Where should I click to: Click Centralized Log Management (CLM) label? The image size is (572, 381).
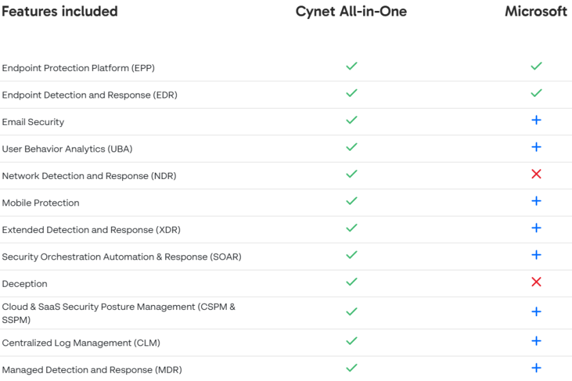[x=81, y=343]
